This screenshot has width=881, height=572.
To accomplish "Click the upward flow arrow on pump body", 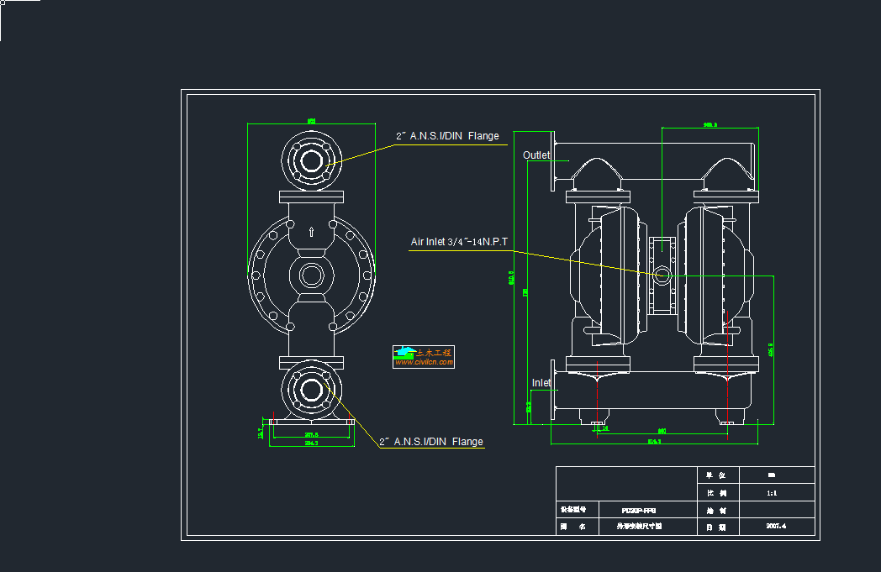I will pyautogui.click(x=311, y=232).
